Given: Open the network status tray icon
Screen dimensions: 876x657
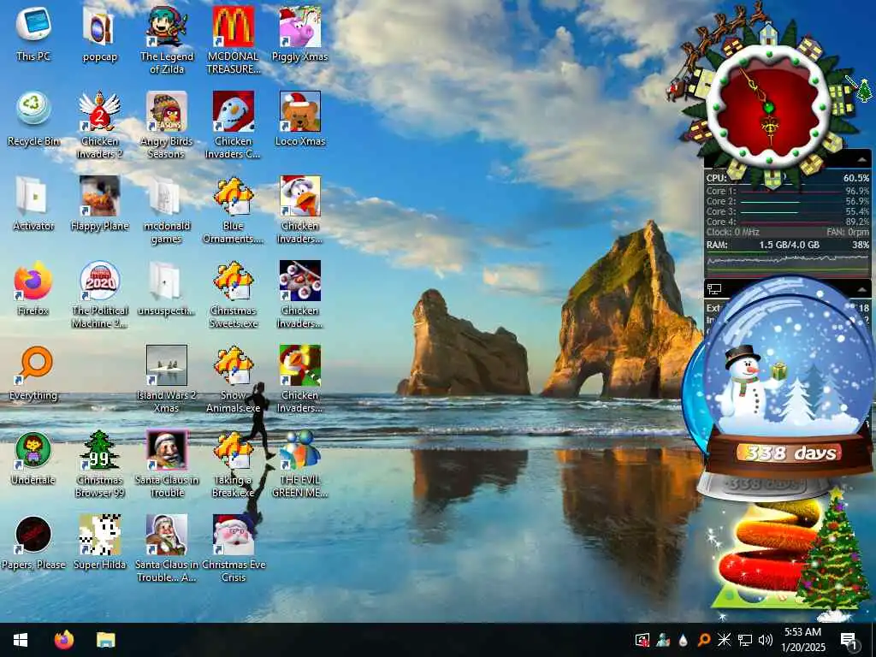Looking at the screenshot, I should 745,640.
